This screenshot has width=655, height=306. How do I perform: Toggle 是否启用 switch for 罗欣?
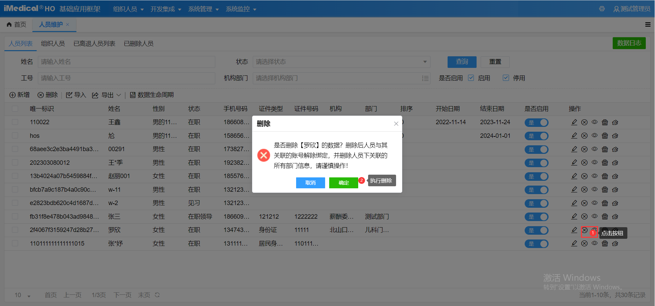tap(536, 231)
